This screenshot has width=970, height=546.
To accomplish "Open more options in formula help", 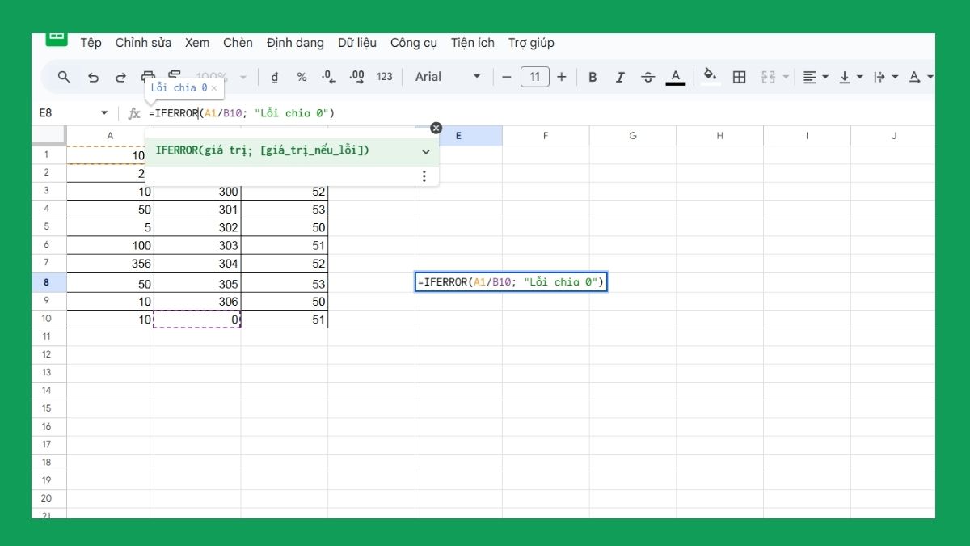I will 424,176.
